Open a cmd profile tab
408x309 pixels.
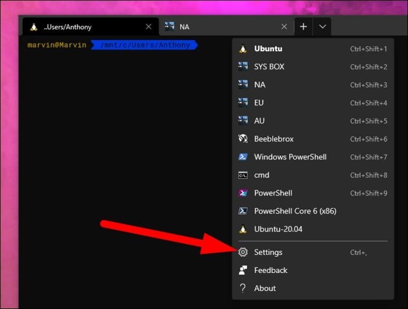coord(313,175)
